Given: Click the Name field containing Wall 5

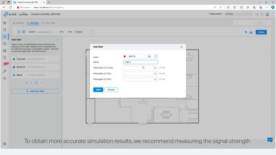Looking at the screenshot, I should pos(141,62).
